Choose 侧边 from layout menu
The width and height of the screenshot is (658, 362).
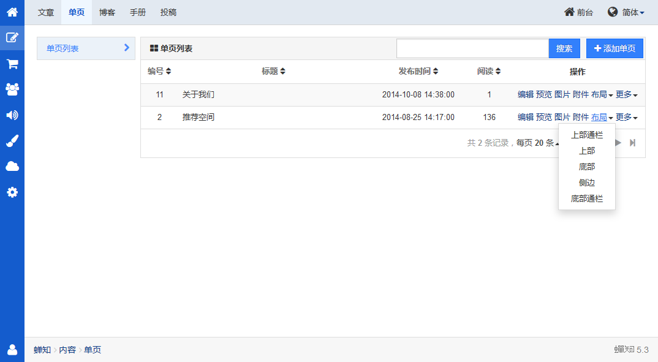coord(587,183)
